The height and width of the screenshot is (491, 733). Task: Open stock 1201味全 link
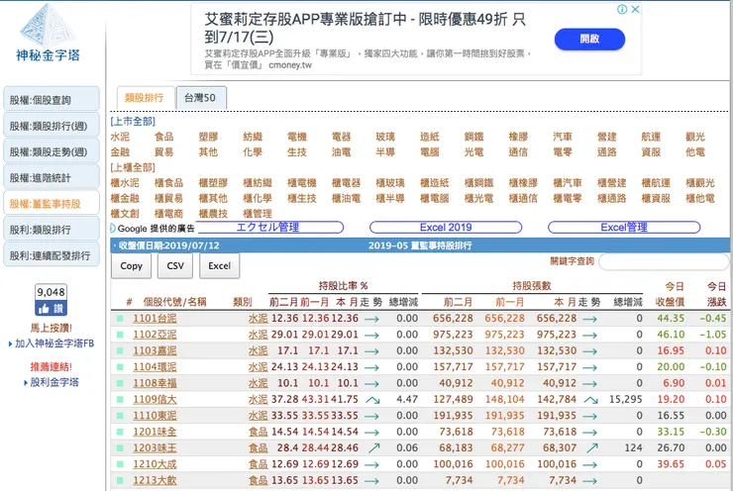155,432
